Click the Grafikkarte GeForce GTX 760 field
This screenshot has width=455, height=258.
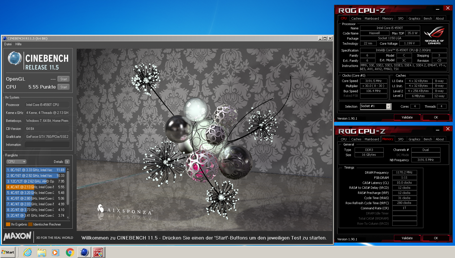[x=47, y=137]
